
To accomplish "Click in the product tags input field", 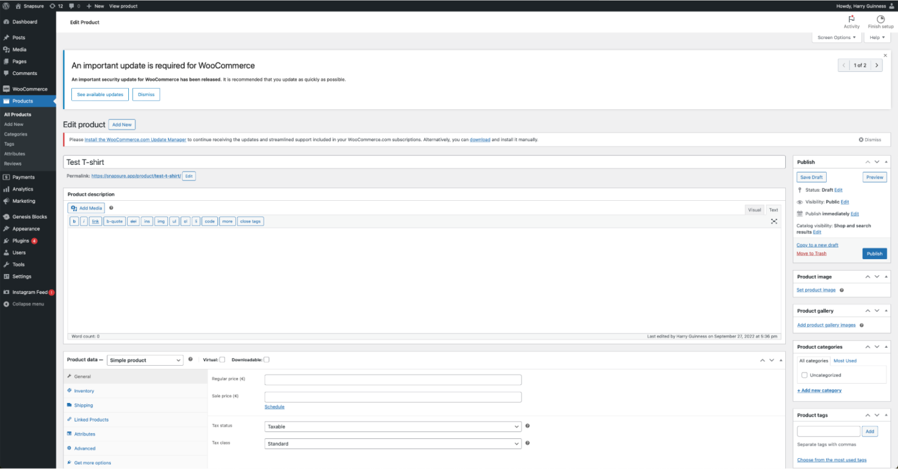I will click(x=828, y=432).
